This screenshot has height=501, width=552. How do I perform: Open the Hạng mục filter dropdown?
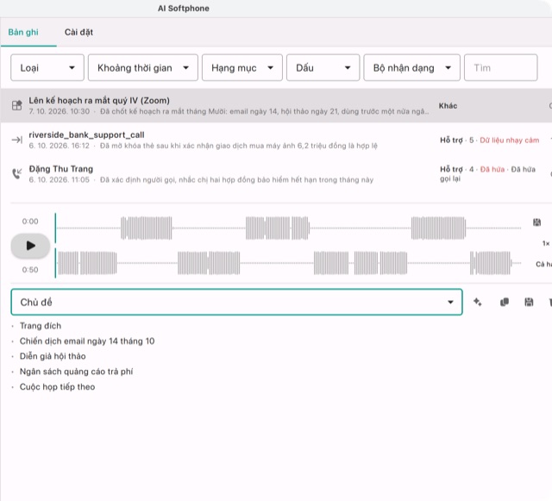[x=242, y=67]
